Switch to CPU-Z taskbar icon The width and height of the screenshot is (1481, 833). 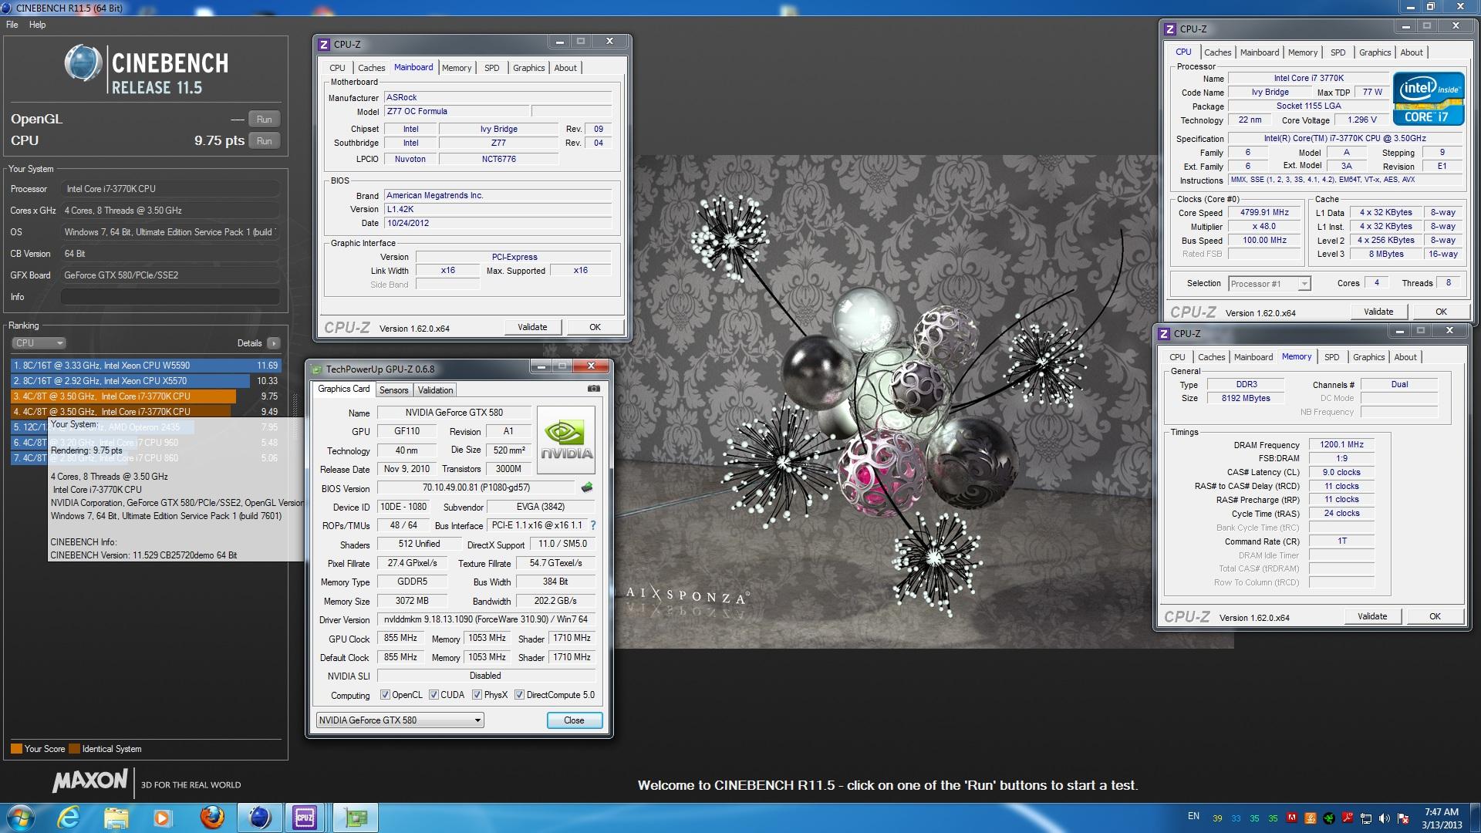(x=305, y=818)
